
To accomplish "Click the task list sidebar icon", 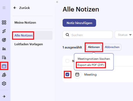I will tap(4, 58).
